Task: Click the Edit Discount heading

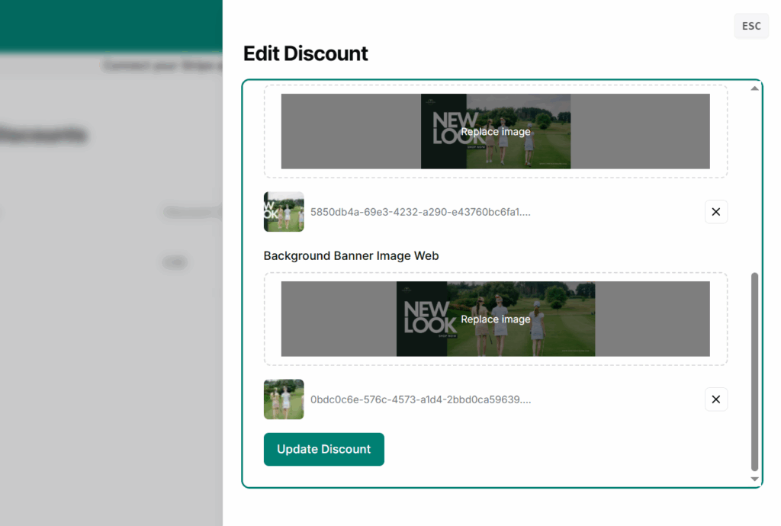Action: (305, 53)
